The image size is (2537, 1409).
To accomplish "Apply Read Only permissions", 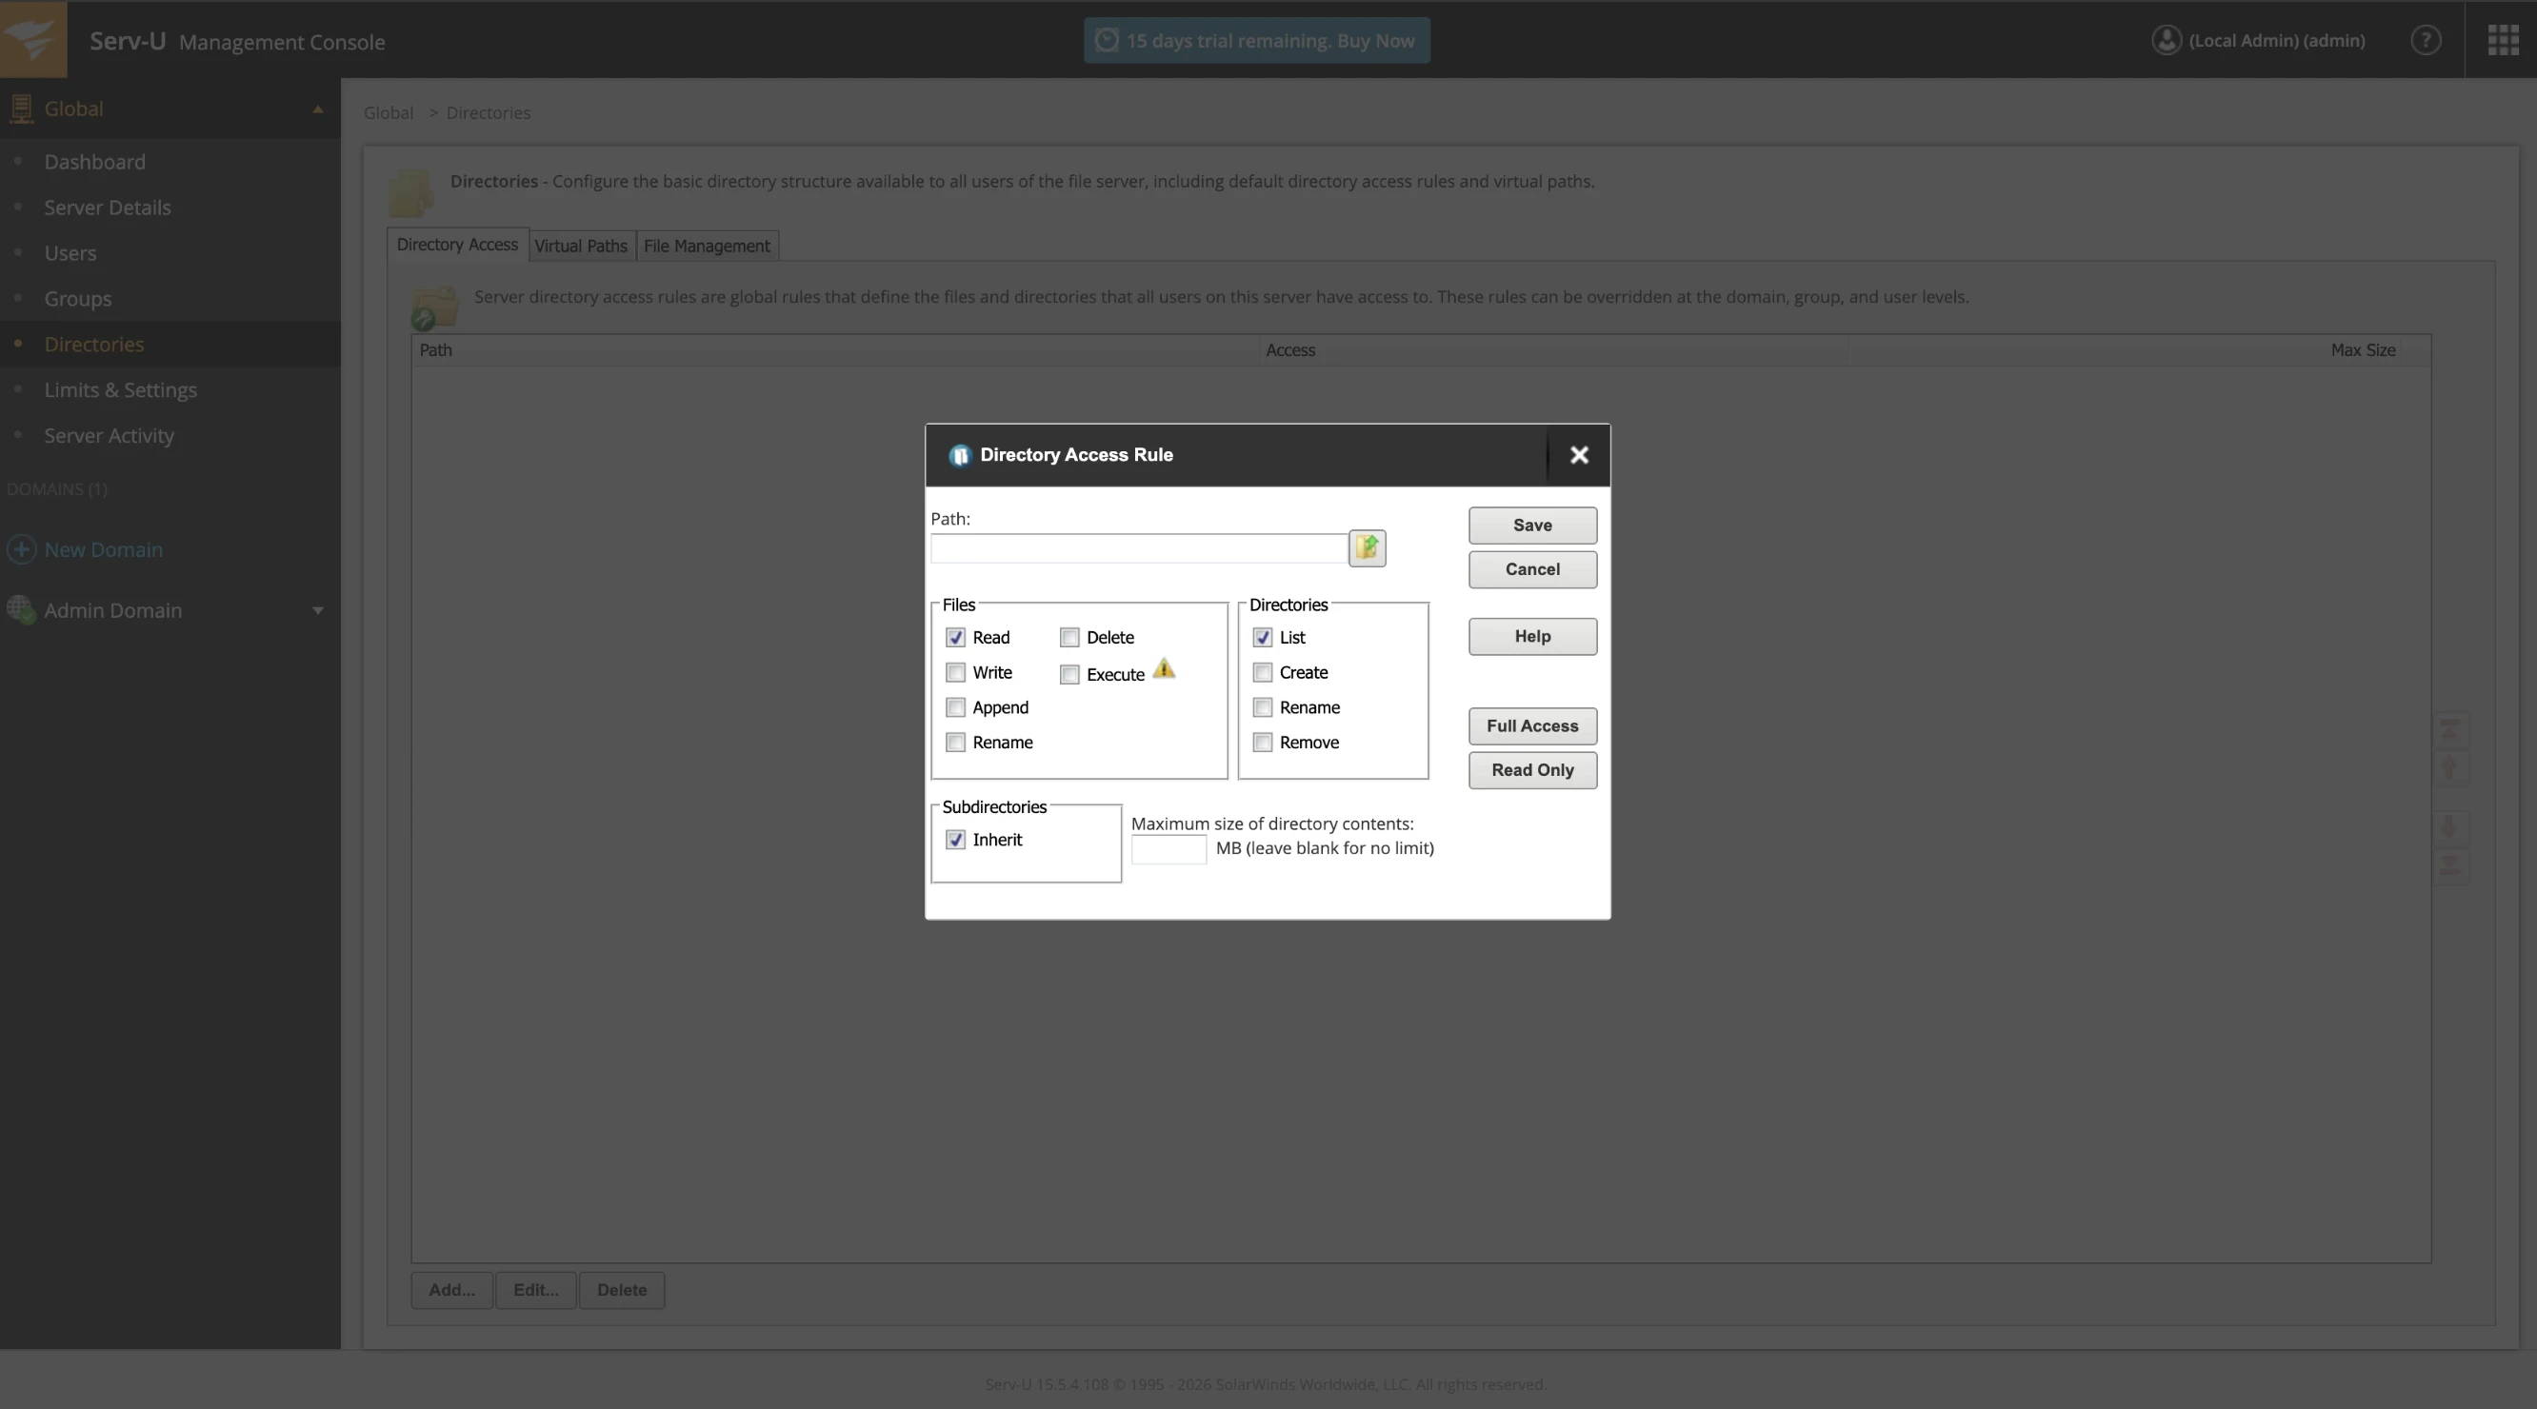I will click(1532, 770).
